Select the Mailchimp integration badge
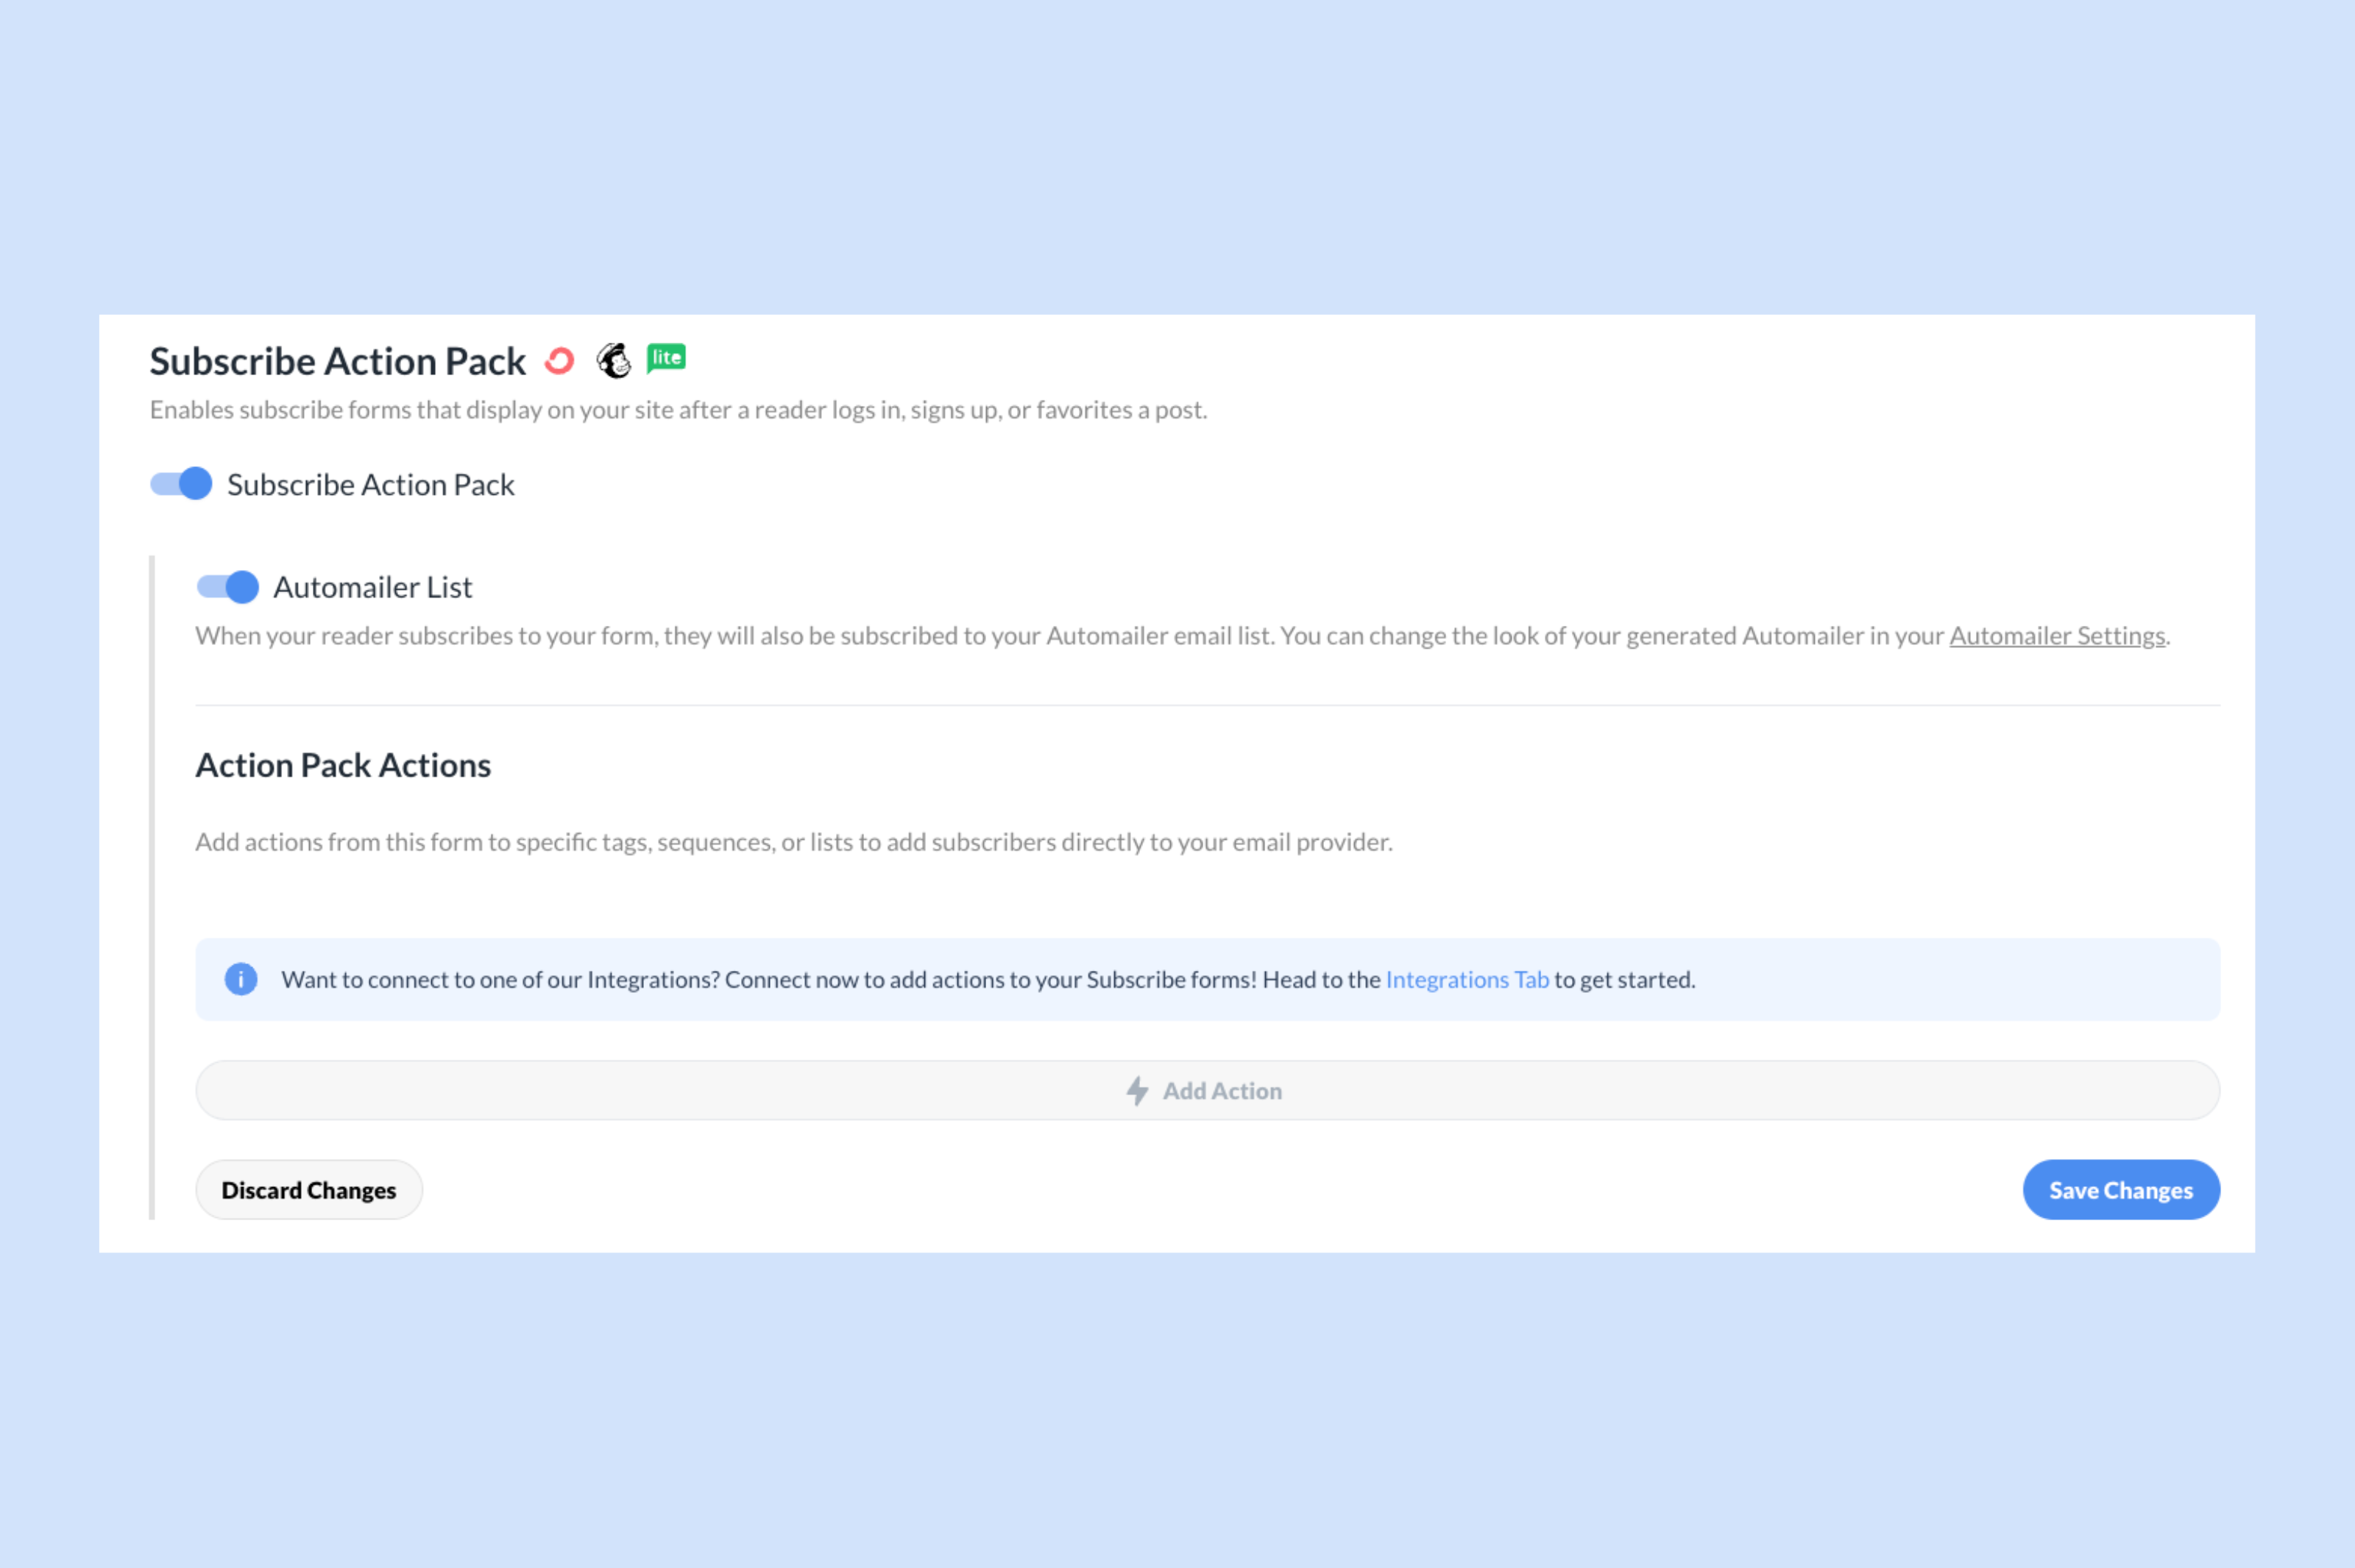This screenshot has width=2355, height=1568. 615,361
